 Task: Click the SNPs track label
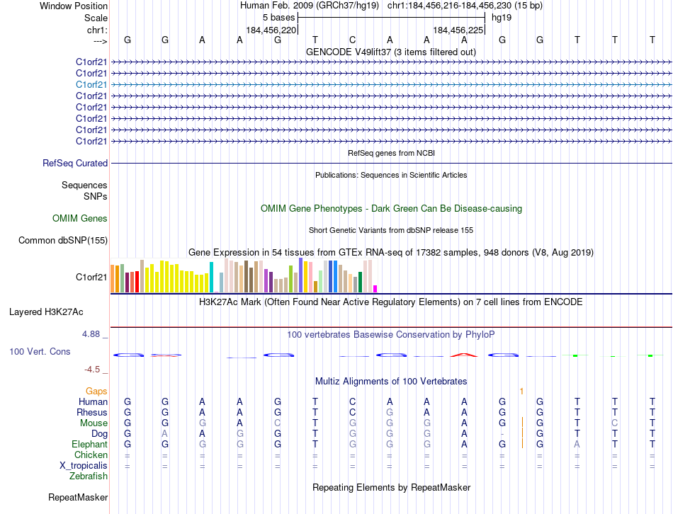(96, 196)
